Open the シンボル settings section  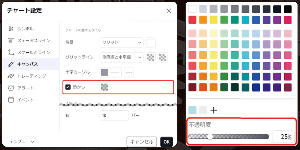[31, 29]
